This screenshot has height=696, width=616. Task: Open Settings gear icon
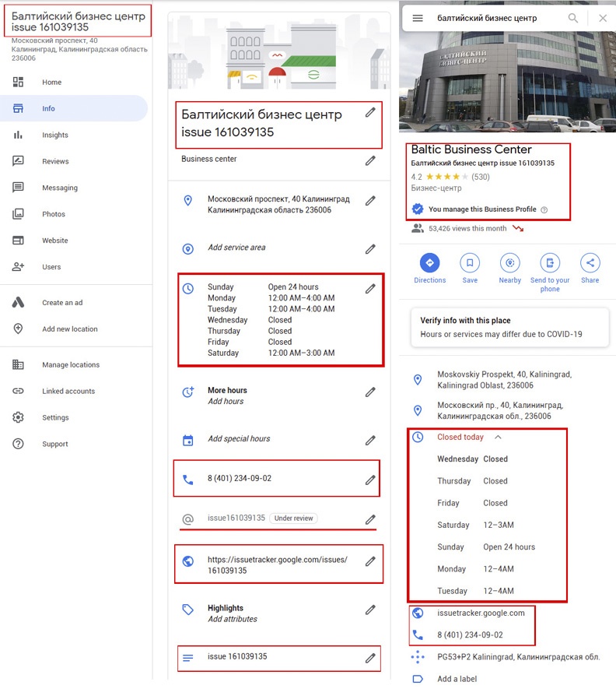click(18, 417)
